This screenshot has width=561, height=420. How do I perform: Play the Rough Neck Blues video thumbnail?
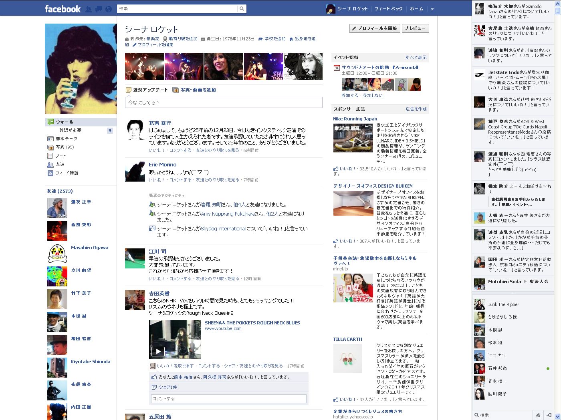click(158, 351)
